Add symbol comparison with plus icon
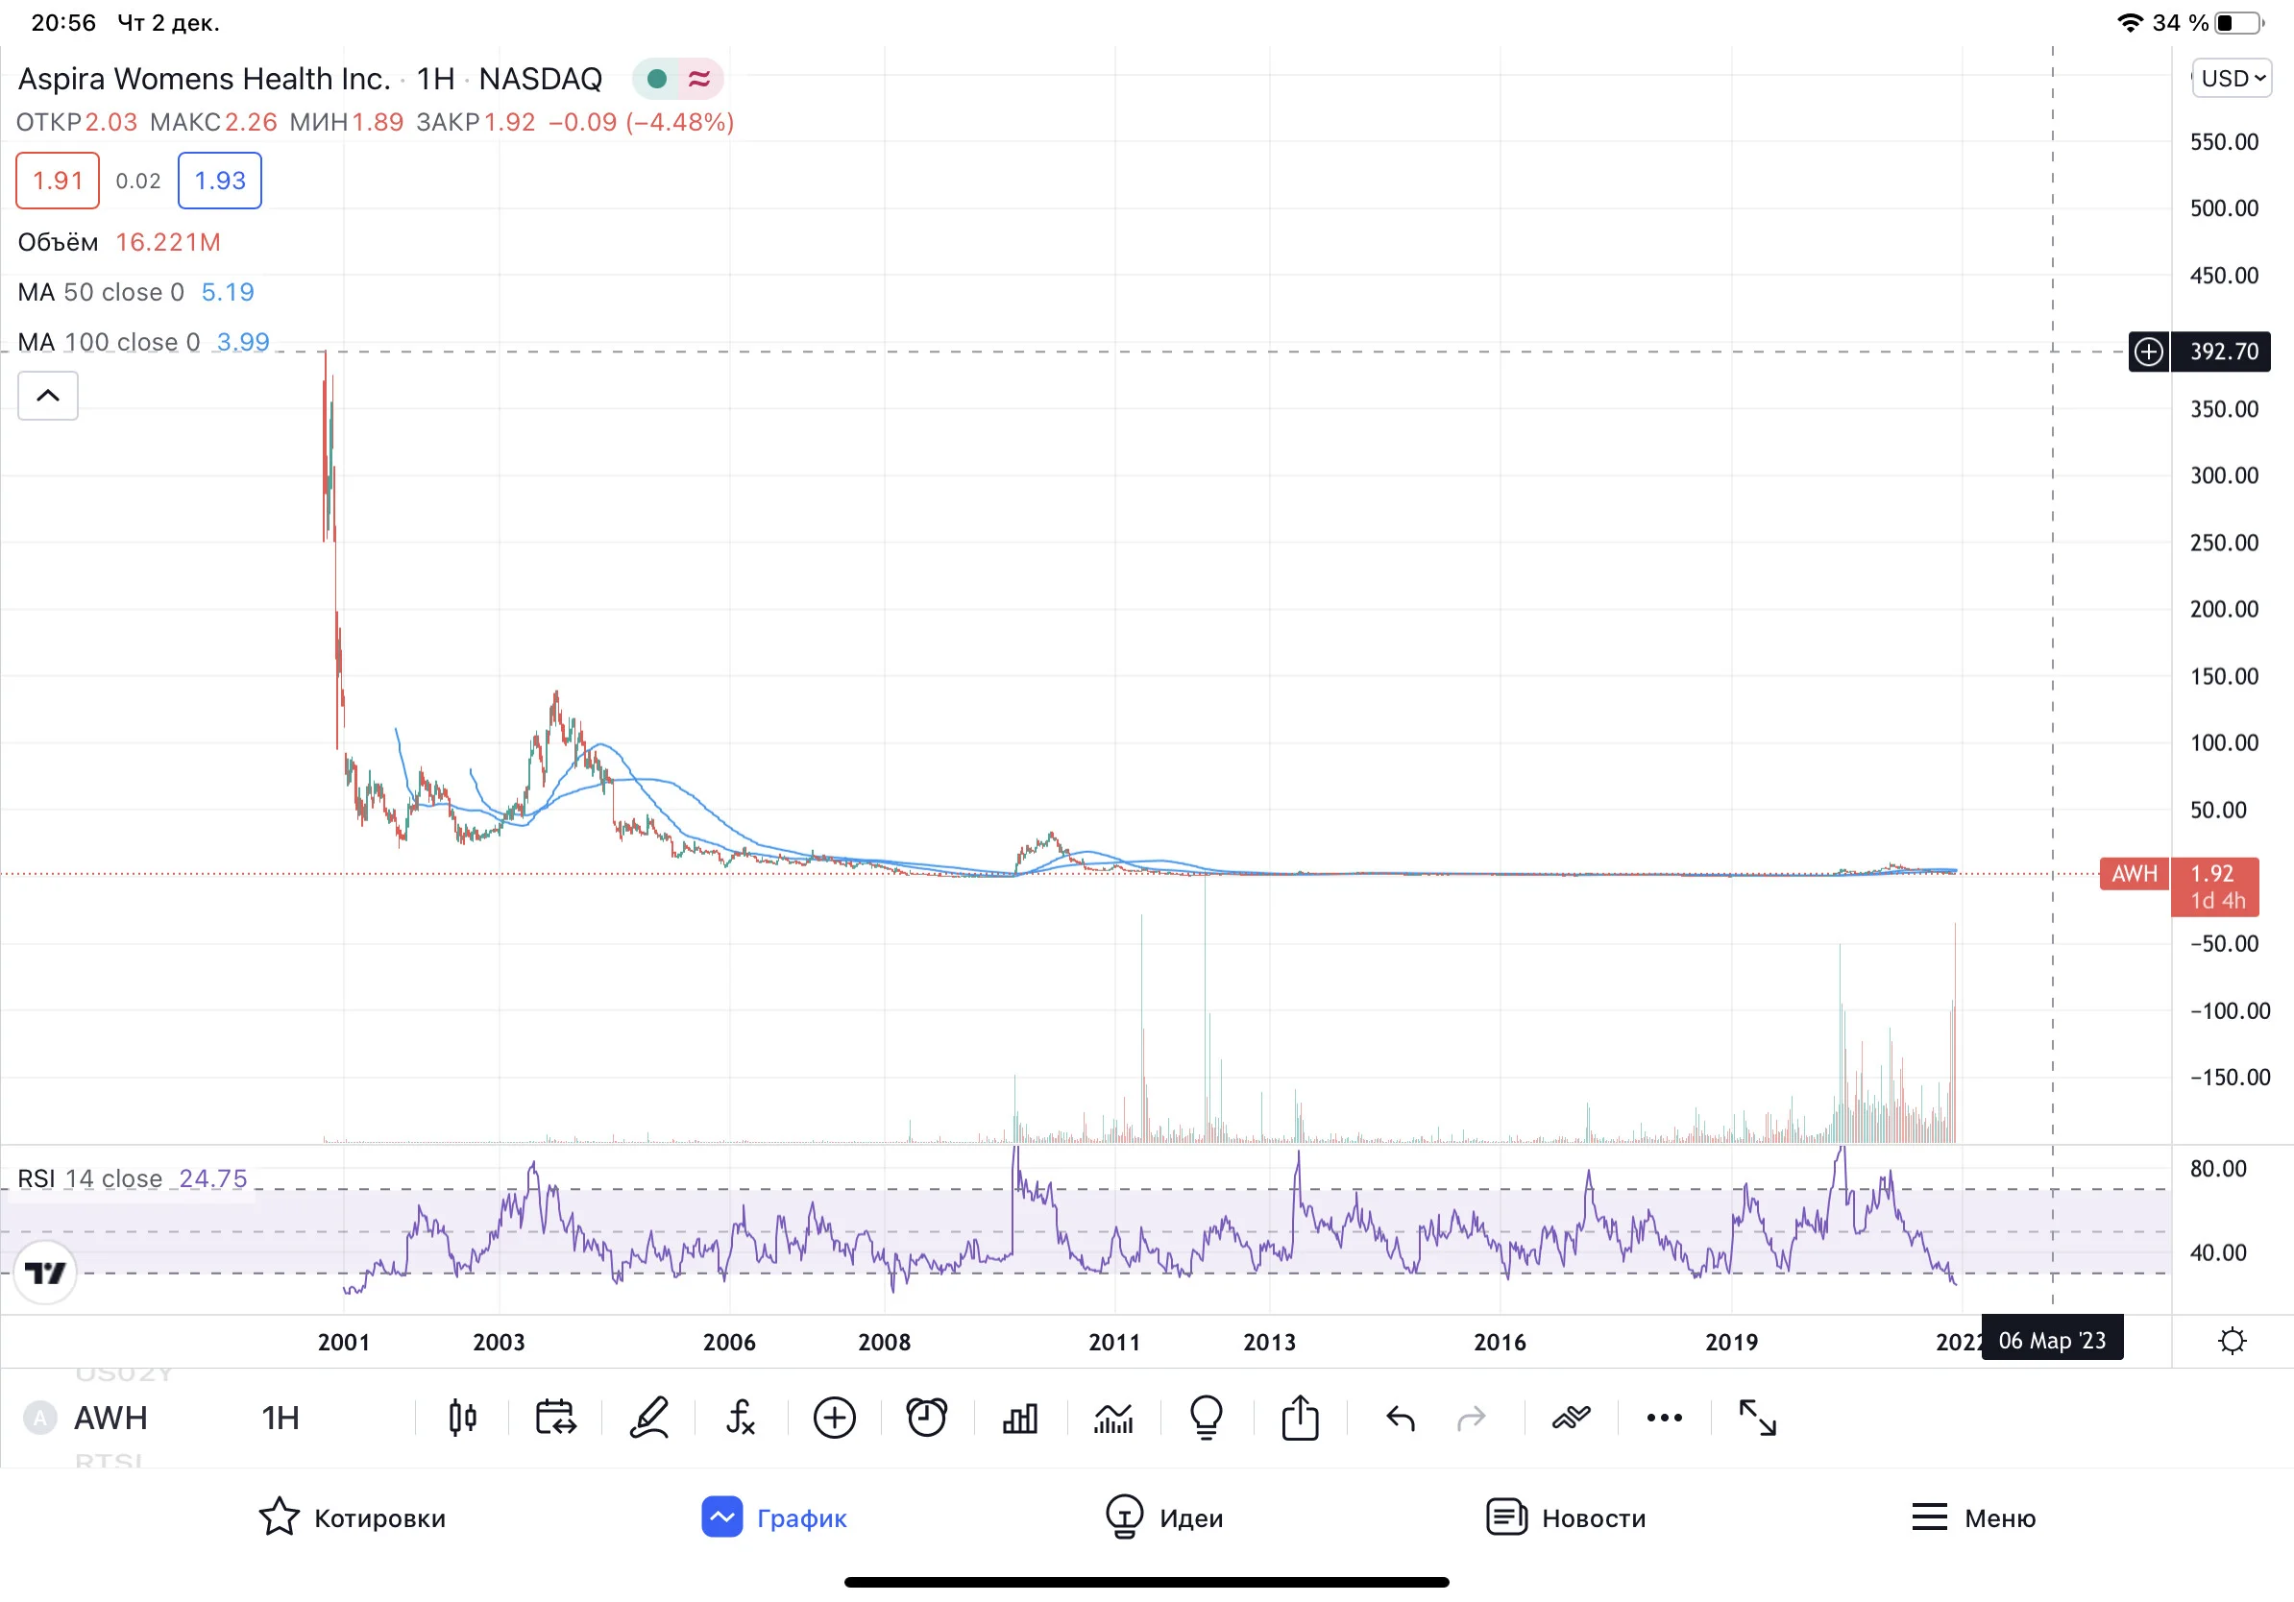 pyautogui.click(x=834, y=1418)
